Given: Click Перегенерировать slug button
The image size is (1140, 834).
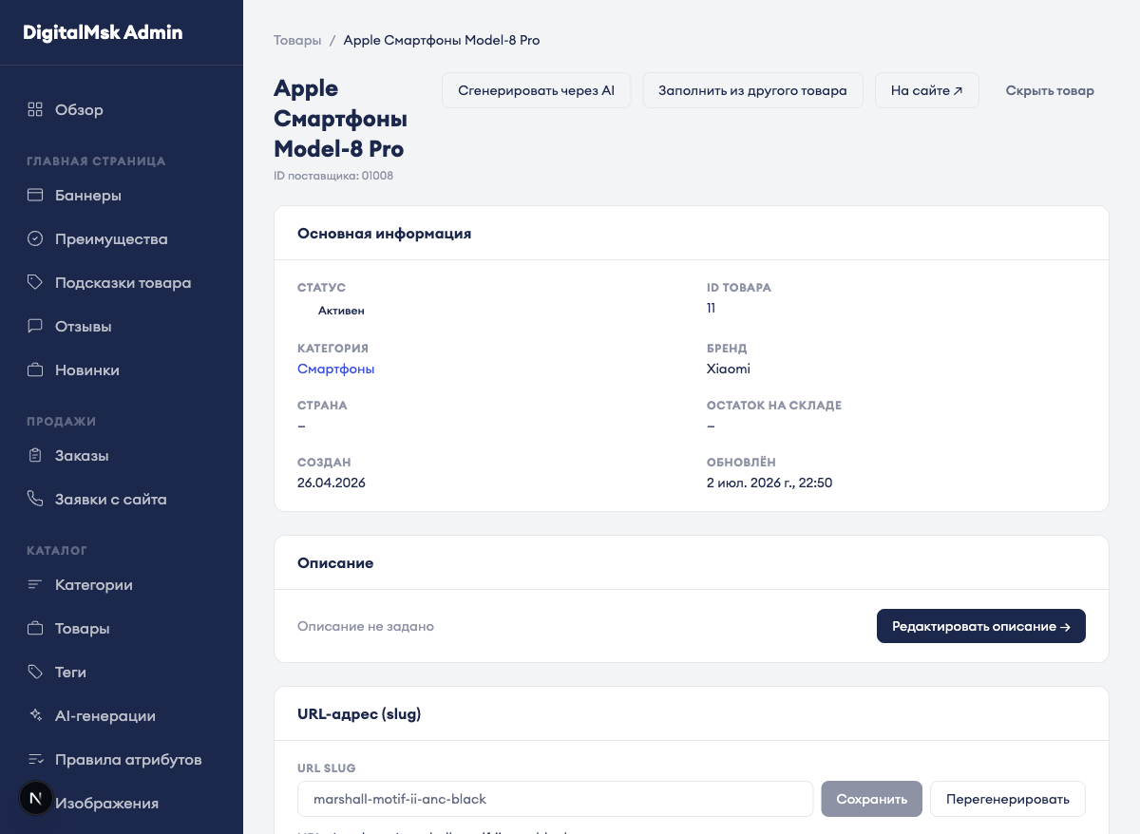Looking at the screenshot, I should pyautogui.click(x=1008, y=799).
